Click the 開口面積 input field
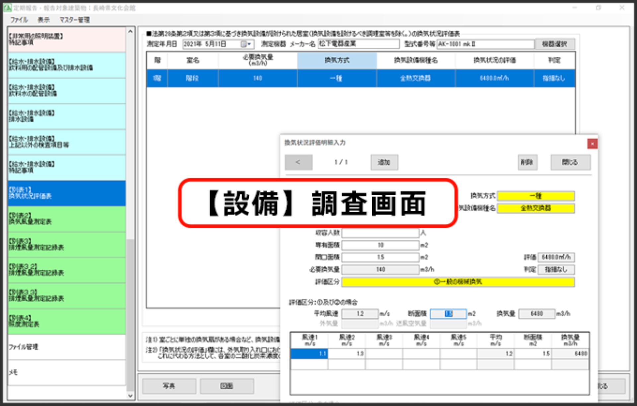This screenshot has height=406, width=637. tap(380, 257)
